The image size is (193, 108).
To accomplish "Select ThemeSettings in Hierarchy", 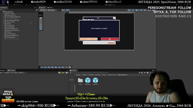I will click(11, 34).
